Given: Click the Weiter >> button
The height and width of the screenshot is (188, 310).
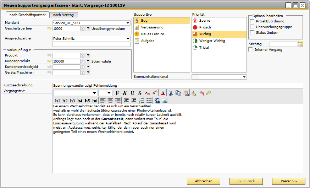Looking at the screenshot, I should point(288,181).
